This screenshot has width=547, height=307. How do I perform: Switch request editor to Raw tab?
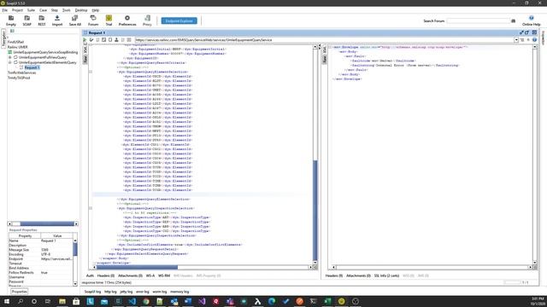[85, 60]
